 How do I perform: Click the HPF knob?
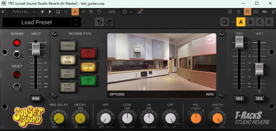[106, 118]
